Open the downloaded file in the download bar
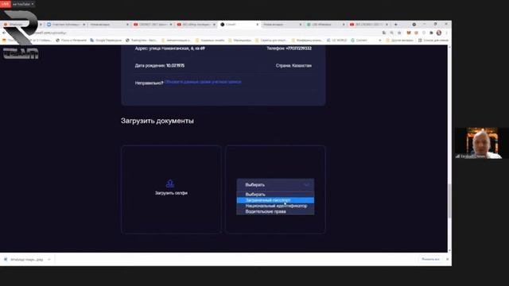This screenshot has width=509, height=286. tap(24, 260)
